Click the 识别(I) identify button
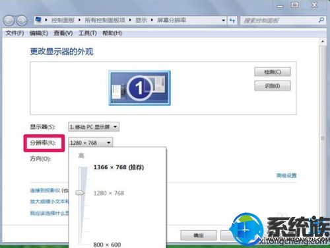Screen dimensions: 330x248 tap(273, 86)
